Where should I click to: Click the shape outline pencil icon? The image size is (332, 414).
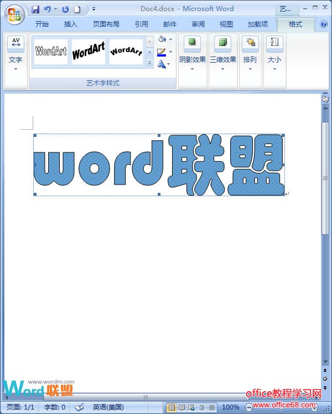162,52
